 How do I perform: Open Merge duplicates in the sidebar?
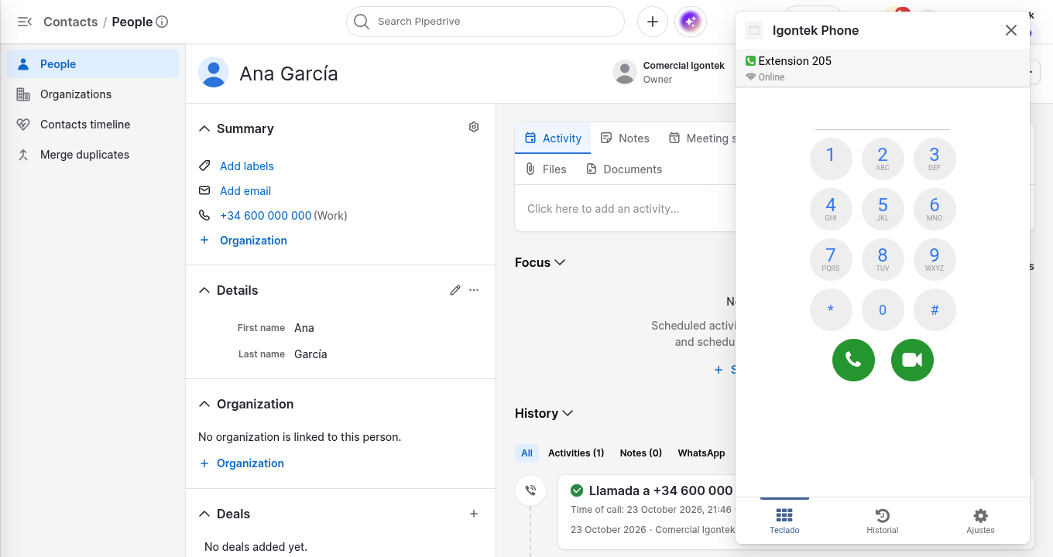coord(93,155)
